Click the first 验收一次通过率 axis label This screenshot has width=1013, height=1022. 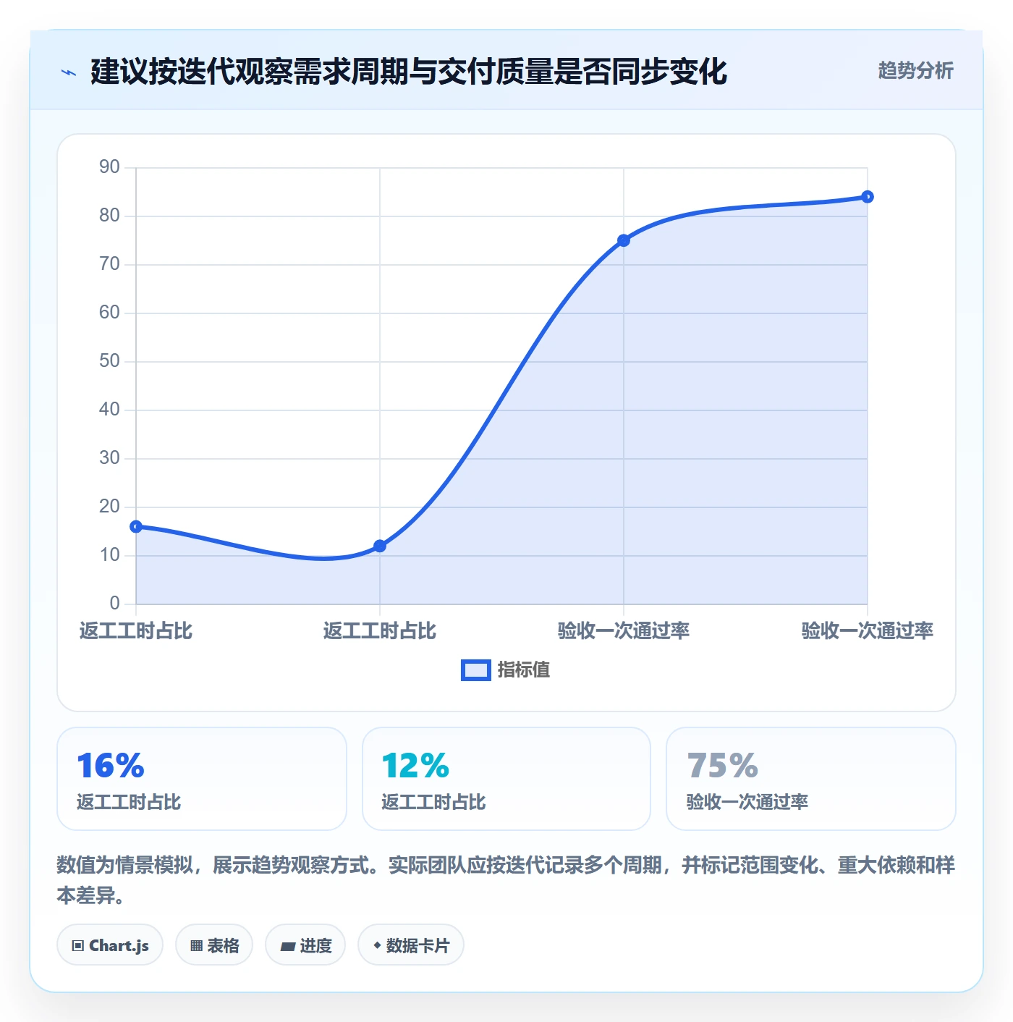tap(624, 631)
